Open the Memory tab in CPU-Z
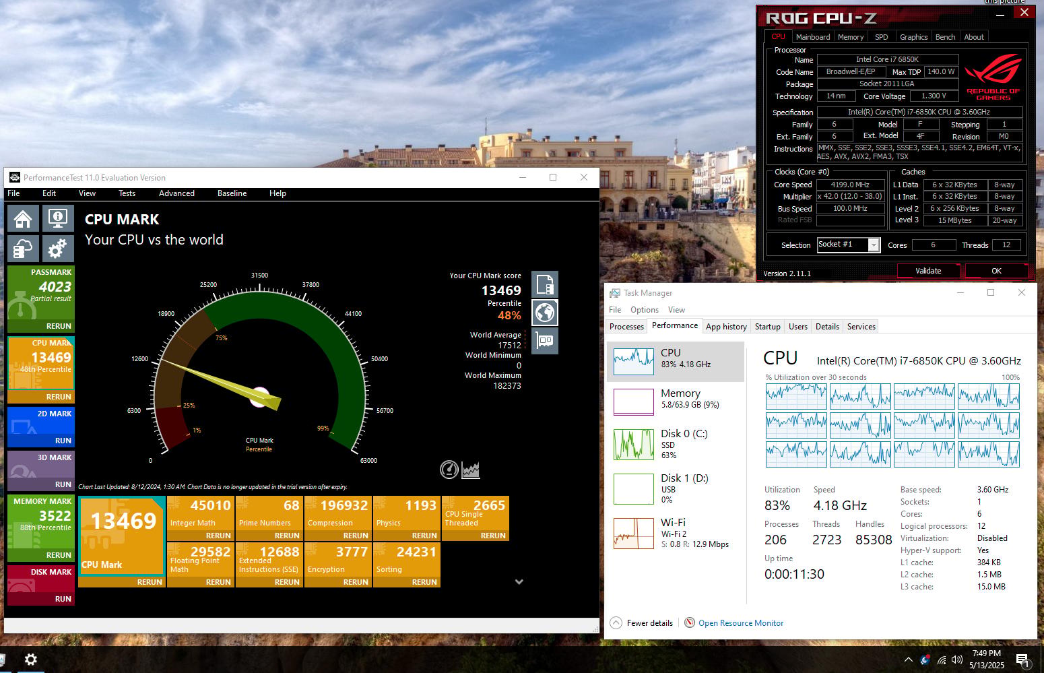Viewport: 1044px width, 673px height. click(851, 37)
